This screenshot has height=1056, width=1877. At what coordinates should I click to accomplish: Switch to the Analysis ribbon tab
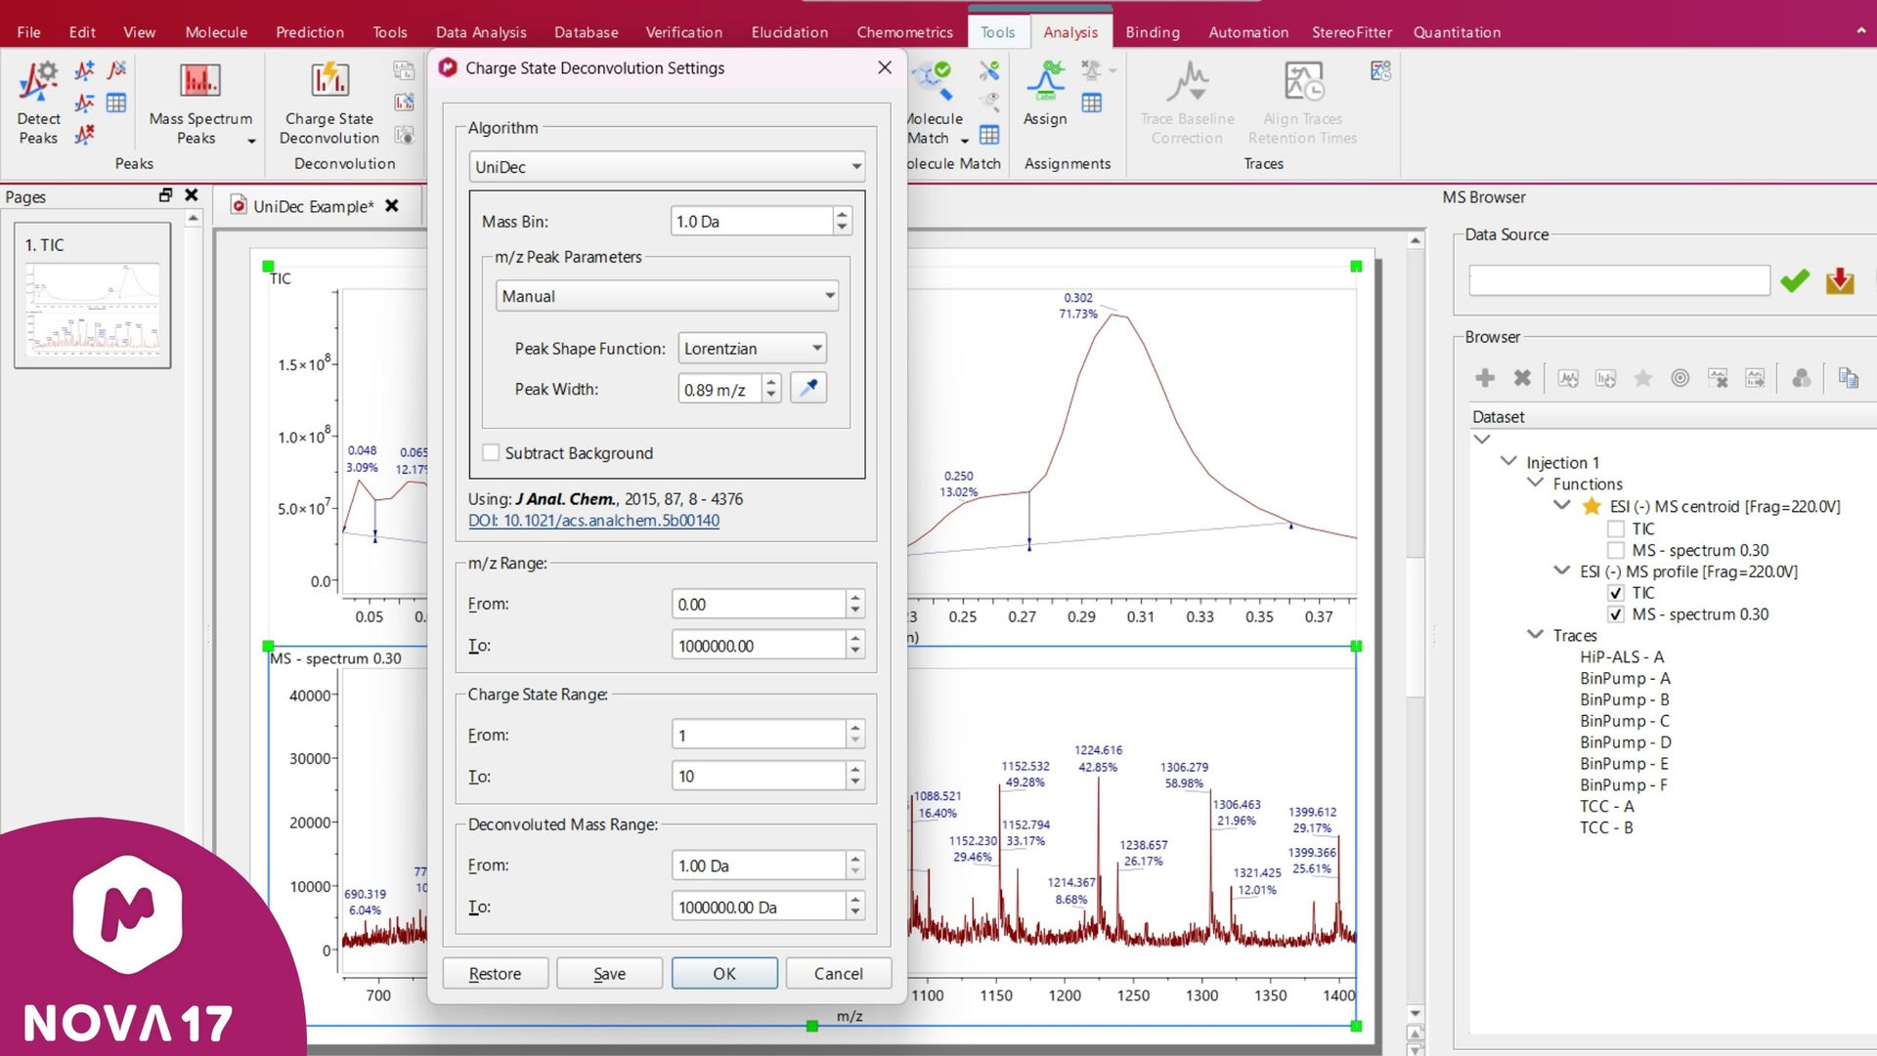[x=1069, y=32]
